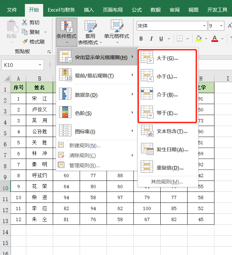This screenshot has width=232, height=255.
Task: Switch to the 文件 tab
Action: (12, 10)
